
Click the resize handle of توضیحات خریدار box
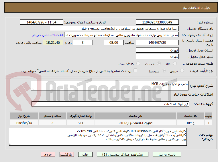(x=10, y=144)
